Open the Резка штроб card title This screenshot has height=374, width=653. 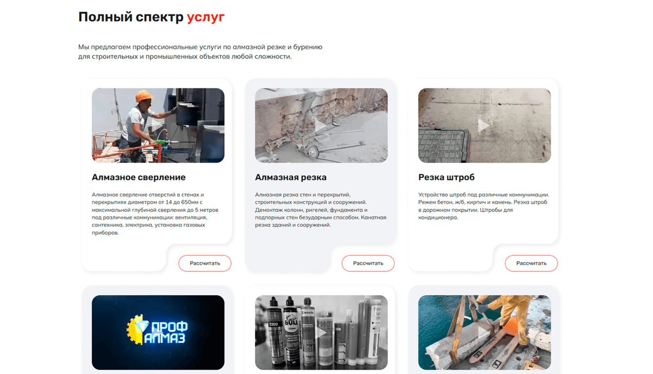pyautogui.click(x=446, y=177)
